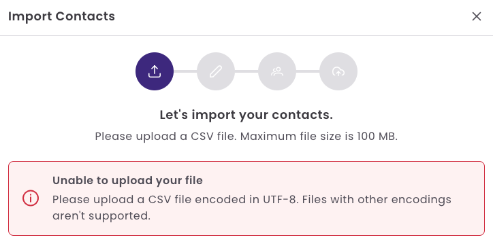Click "Files with other encodings" phrase
The height and width of the screenshot is (246, 493).
(x=377, y=200)
